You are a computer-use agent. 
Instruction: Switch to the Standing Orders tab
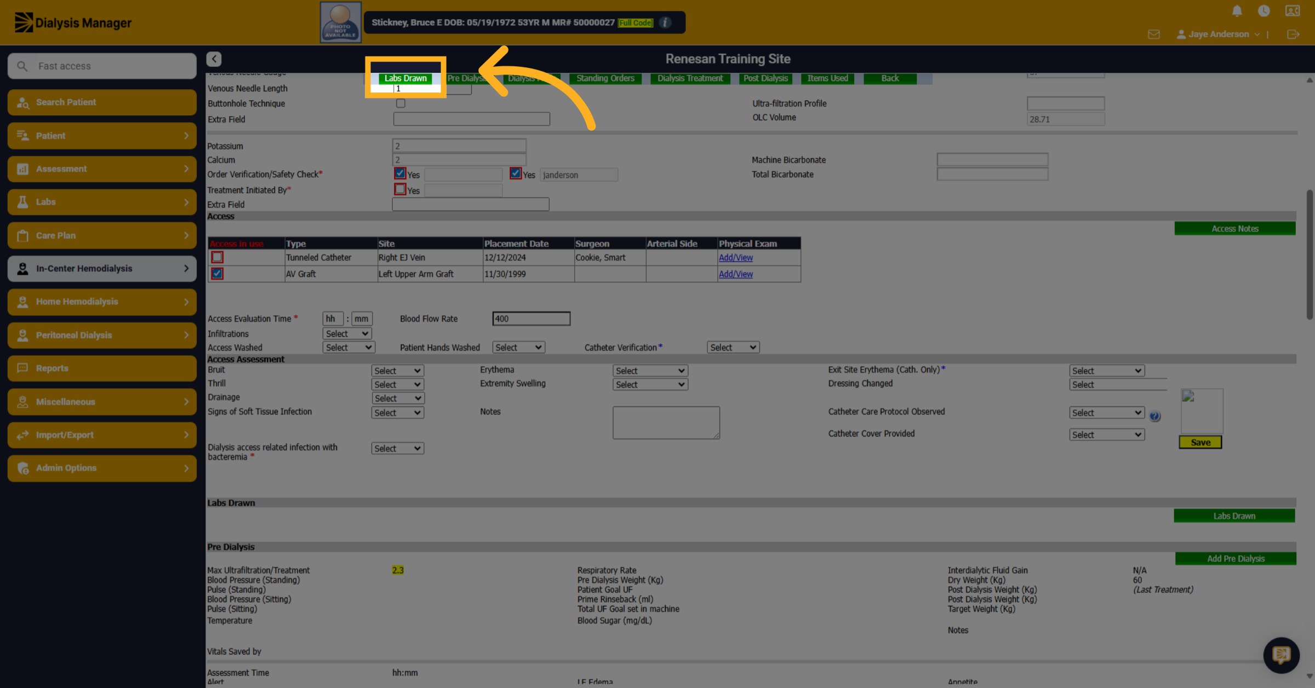tap(605, 78)
